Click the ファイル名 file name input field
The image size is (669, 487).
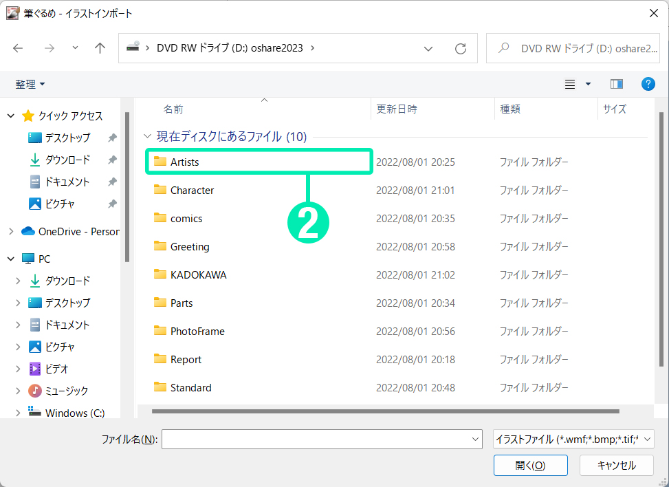pos(322,440)
